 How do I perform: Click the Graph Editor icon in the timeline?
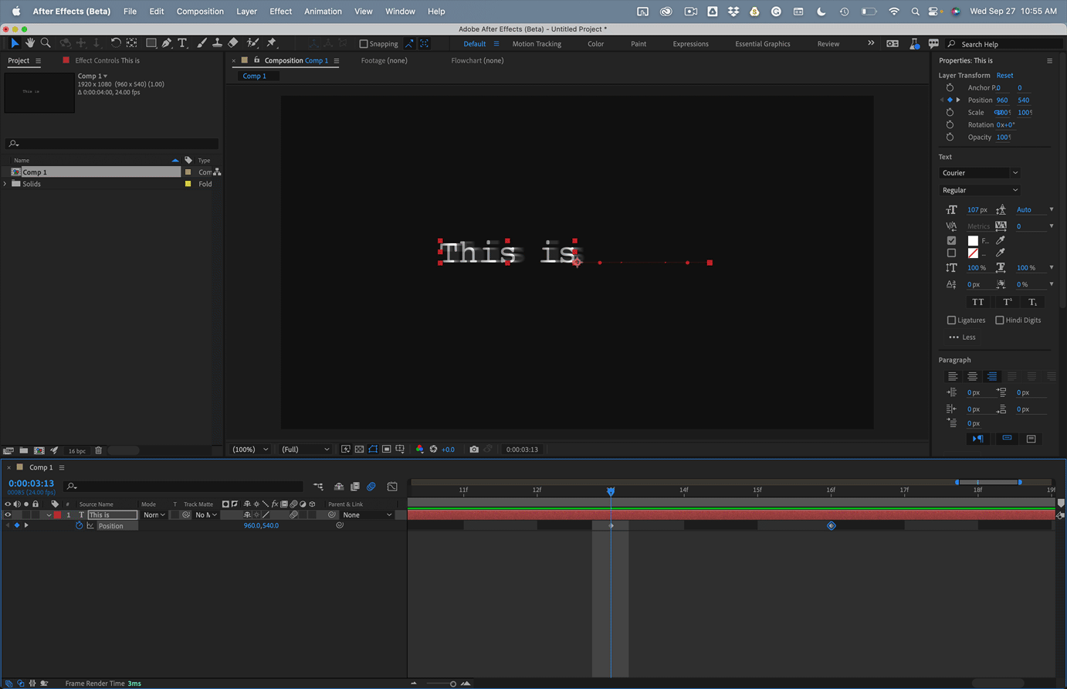392,487
